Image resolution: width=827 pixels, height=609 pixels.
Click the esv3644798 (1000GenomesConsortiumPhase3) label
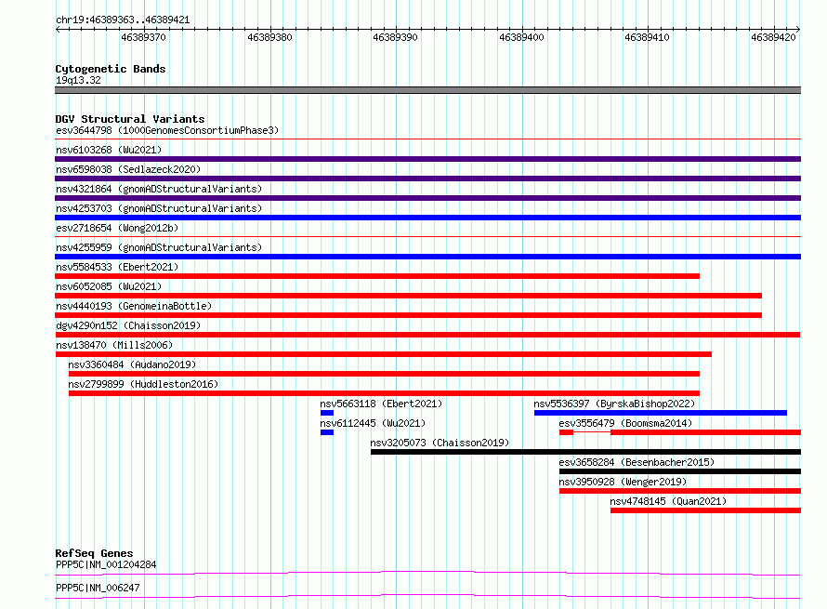coord(167,130)
